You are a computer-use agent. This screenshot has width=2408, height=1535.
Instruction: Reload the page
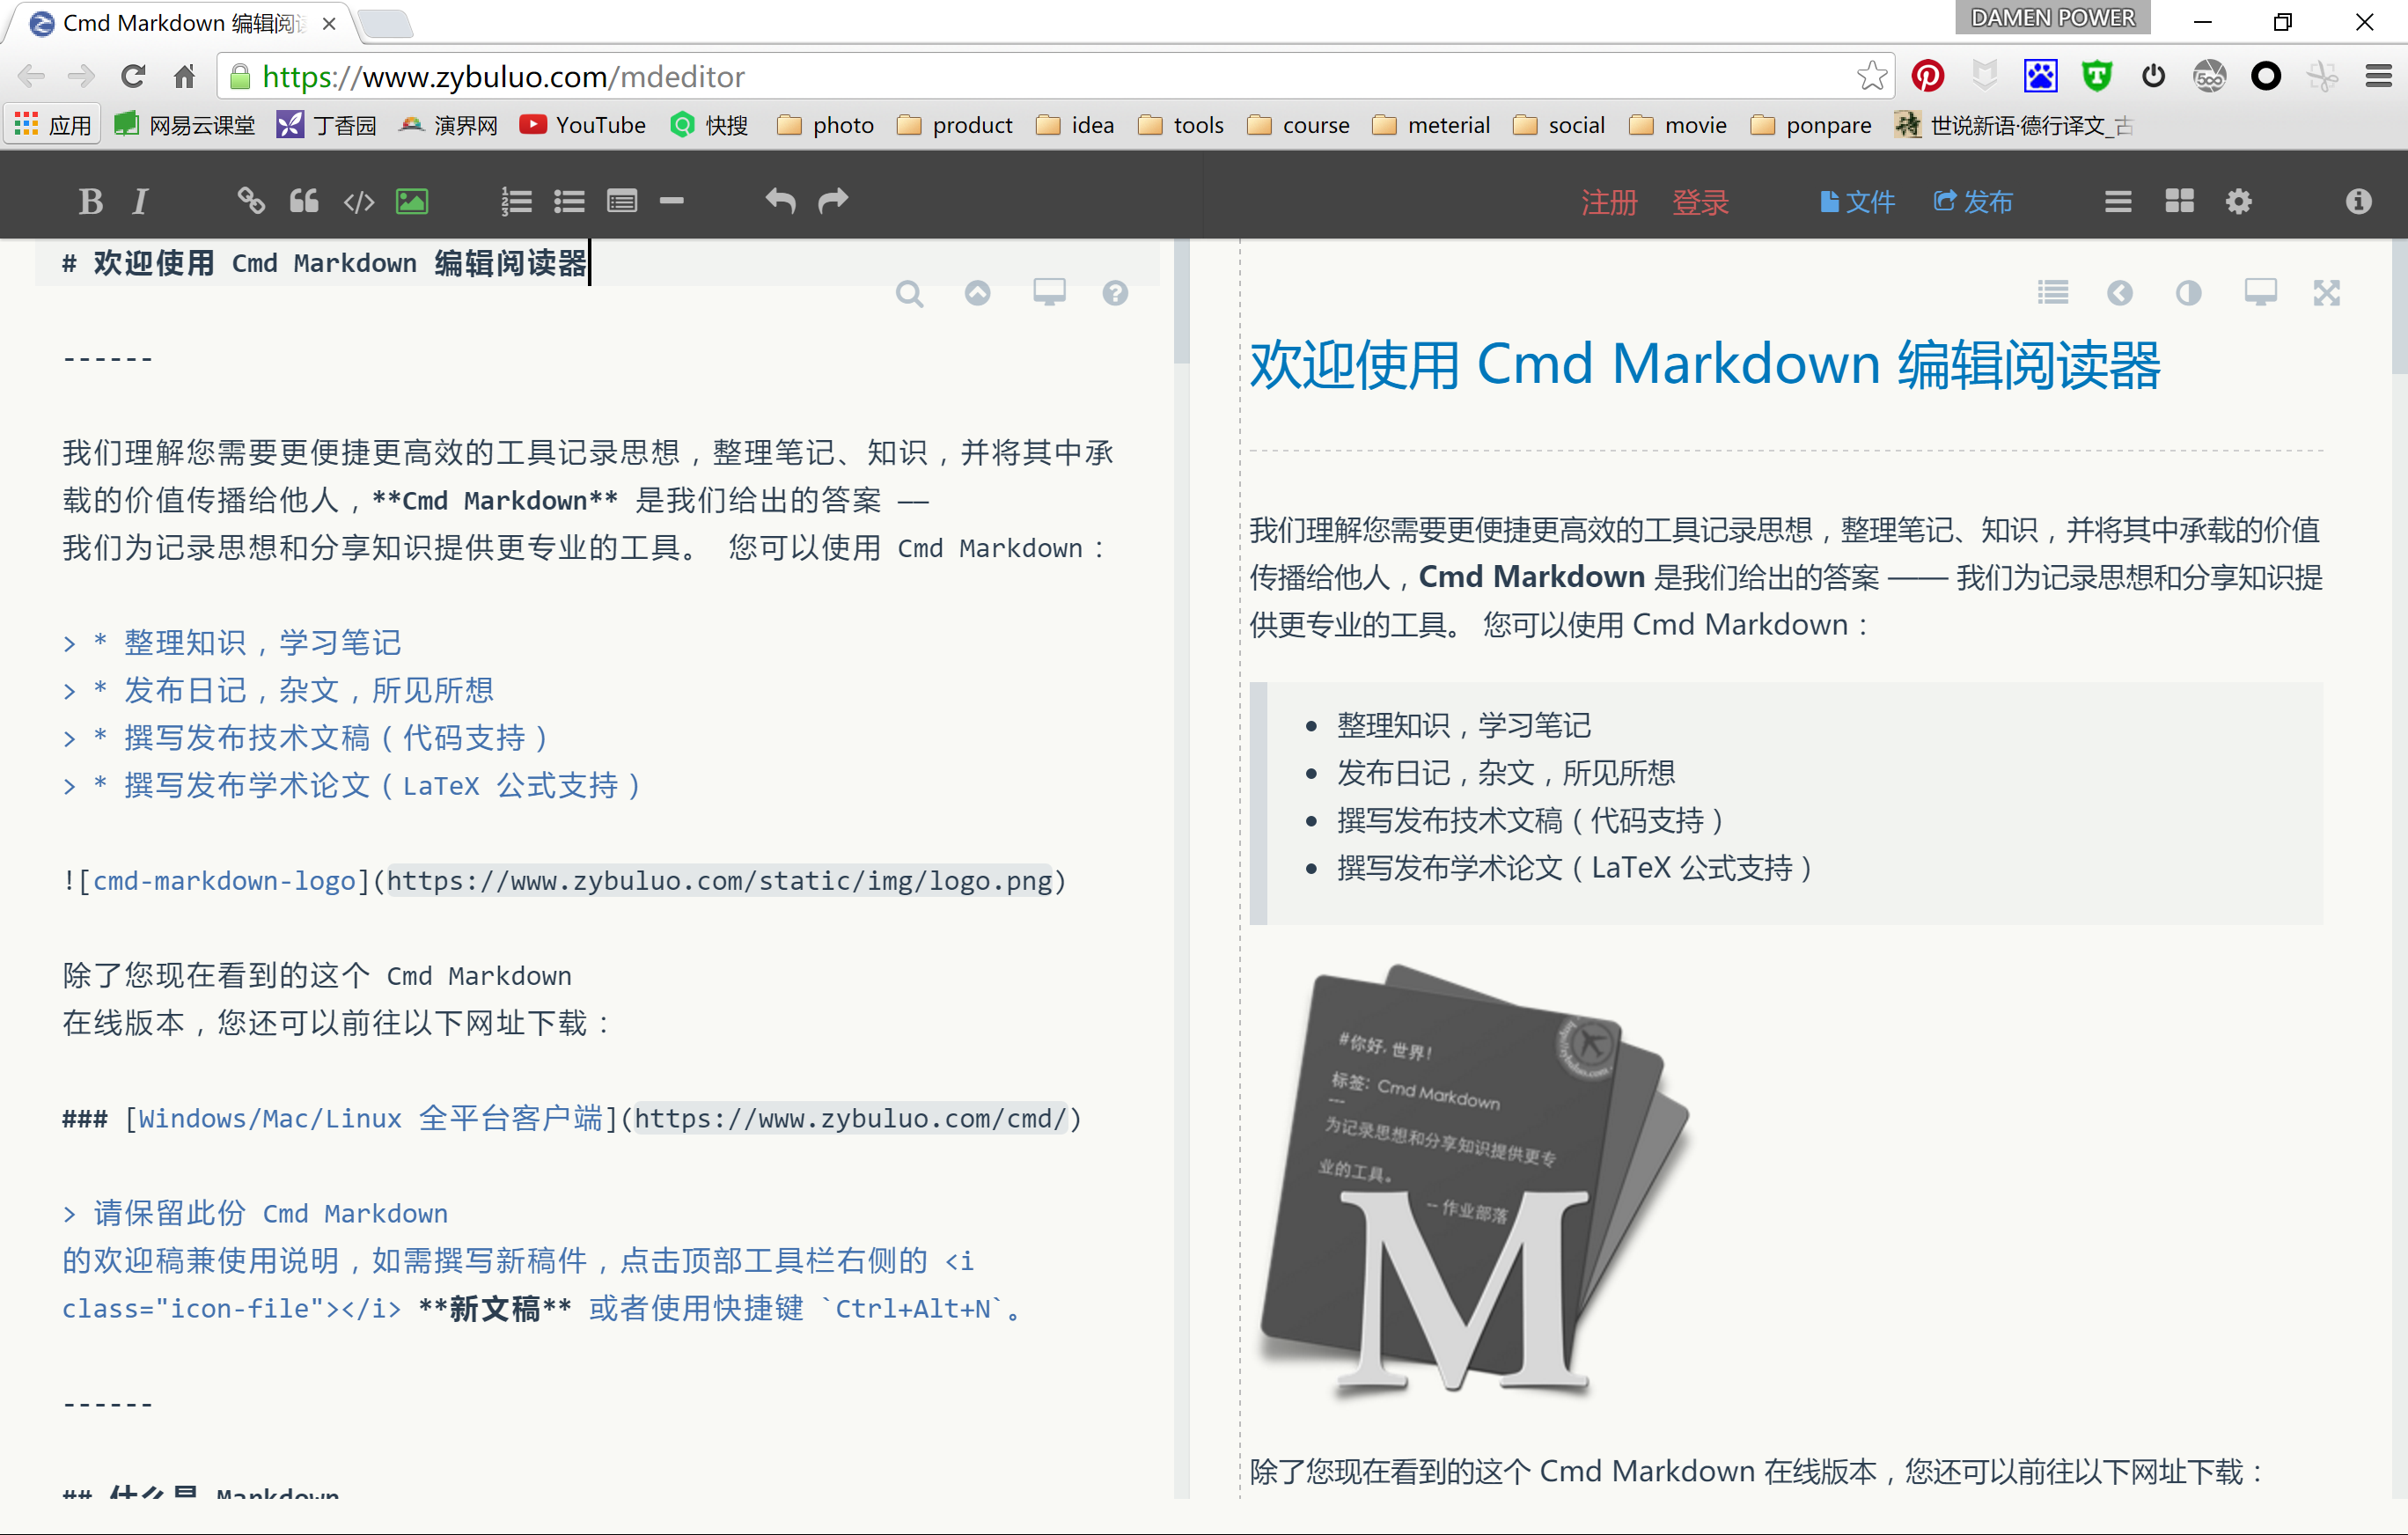pyautogui.click(x=133, y=77)
